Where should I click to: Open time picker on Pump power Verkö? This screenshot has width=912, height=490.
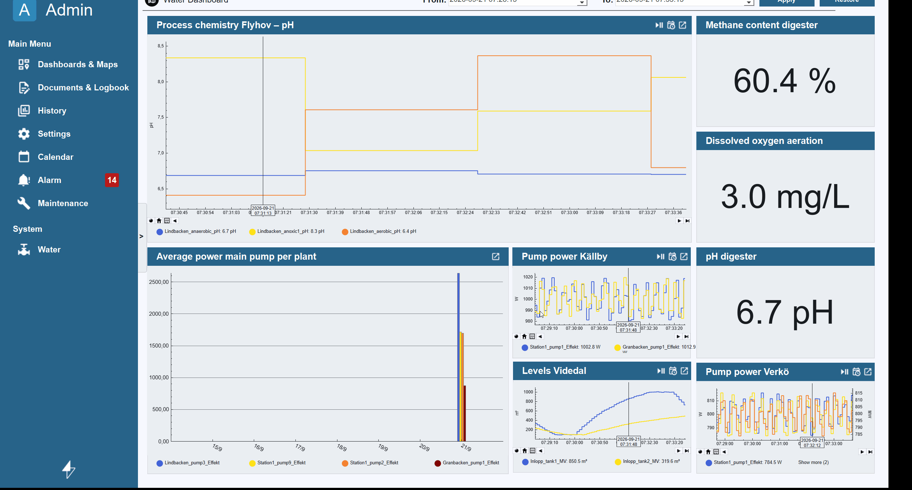click(x=856, y=372)
